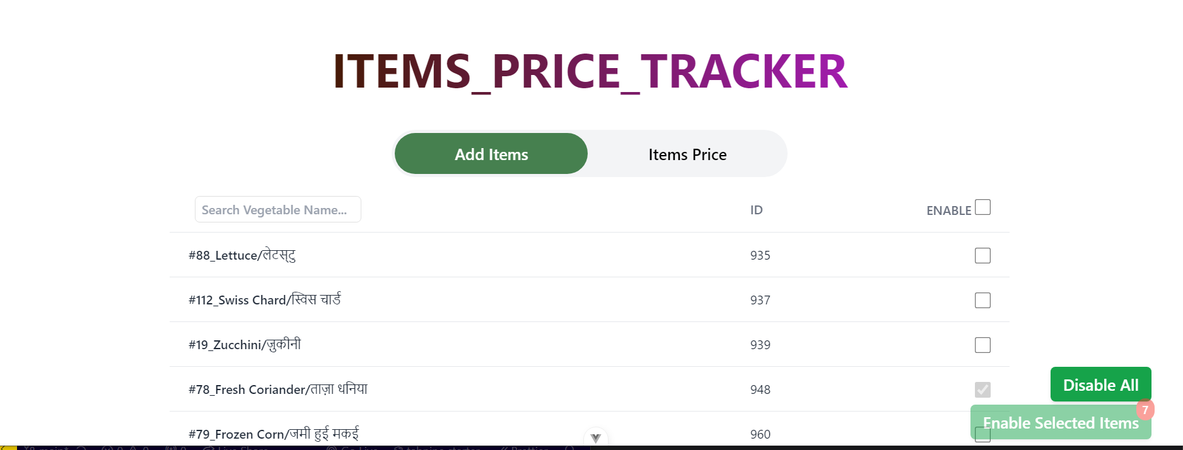Enable the #112_Swiss Chard checkbox

(x=982, y=300)
